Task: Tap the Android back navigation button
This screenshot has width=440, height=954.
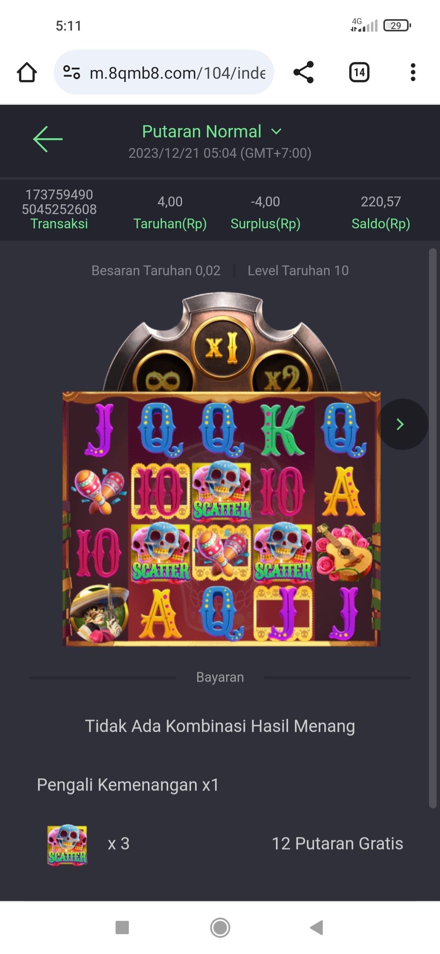Action: pos(317,927)
